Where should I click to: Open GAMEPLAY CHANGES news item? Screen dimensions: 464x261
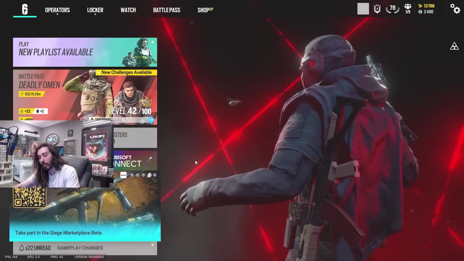tap(80, 248)
